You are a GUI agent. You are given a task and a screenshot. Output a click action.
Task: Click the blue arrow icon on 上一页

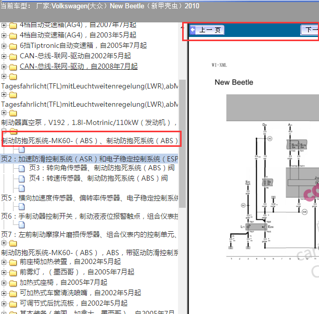(x=193, y=30)
